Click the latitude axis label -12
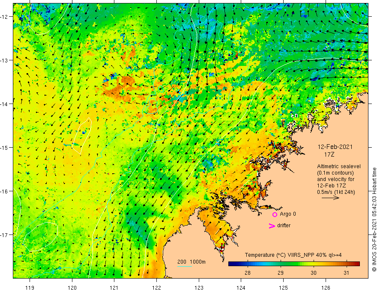 (4, 17)
